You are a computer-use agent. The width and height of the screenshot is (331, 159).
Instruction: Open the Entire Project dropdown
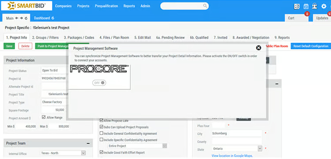(137, 146)
